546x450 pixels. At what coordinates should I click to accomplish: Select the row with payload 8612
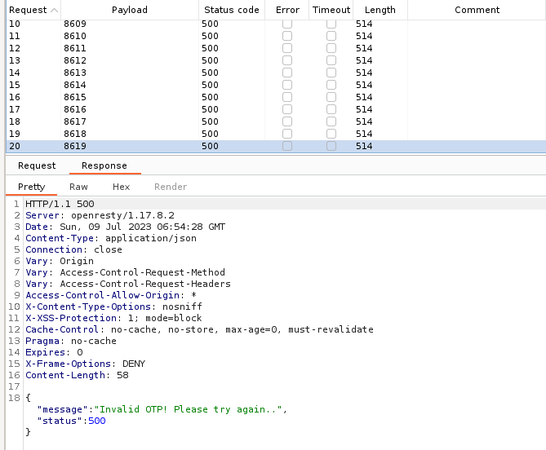[x=74, y=60]
